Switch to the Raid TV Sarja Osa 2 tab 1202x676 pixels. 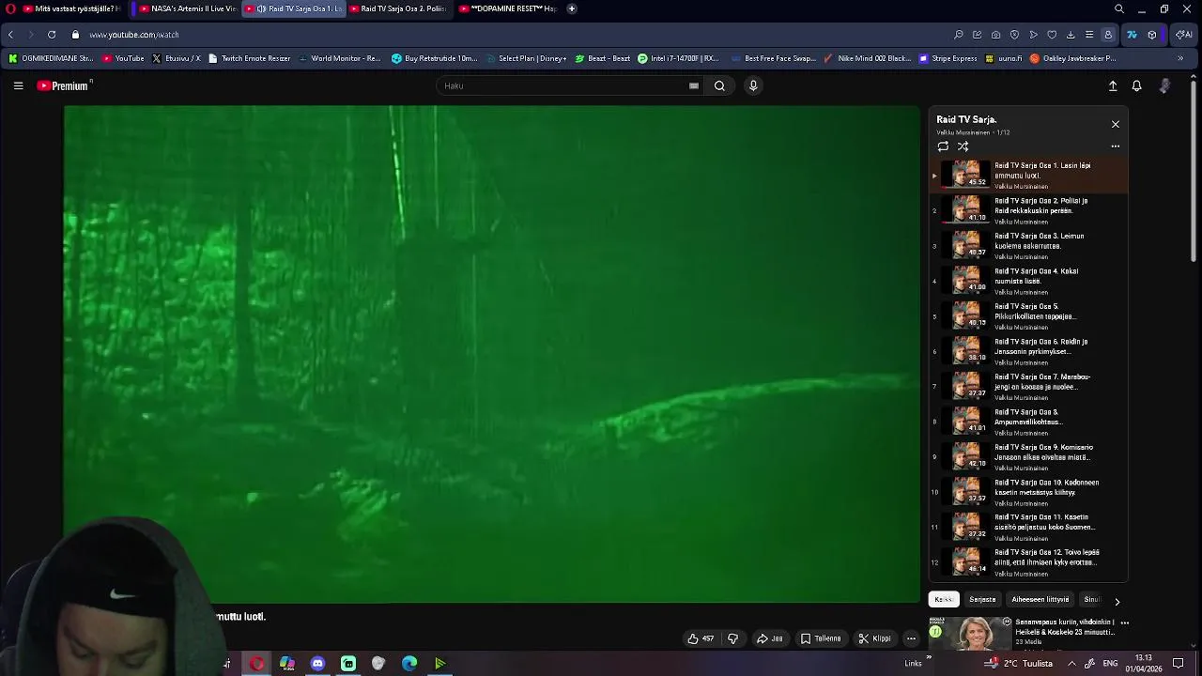[x=398, y=9]
